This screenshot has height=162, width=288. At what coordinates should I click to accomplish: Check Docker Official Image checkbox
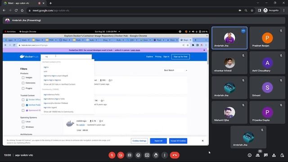click(23, 100)
